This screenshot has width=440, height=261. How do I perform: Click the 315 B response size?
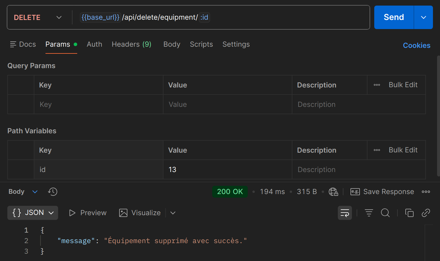[x=307, y=192]
